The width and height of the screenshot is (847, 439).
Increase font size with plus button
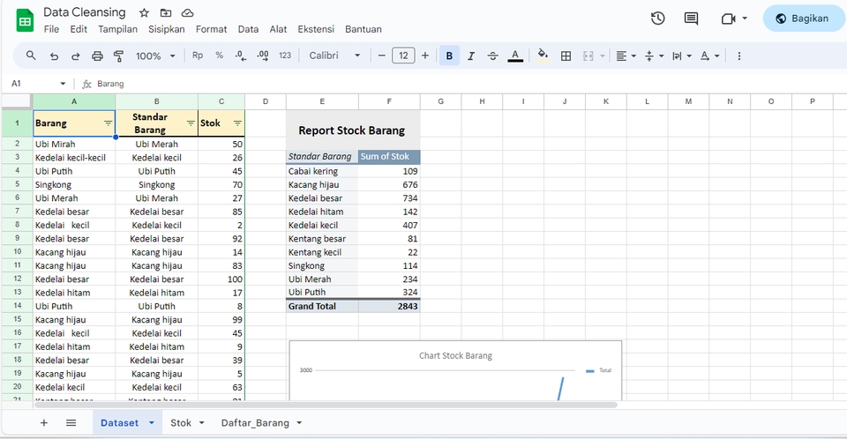[425, 56]
